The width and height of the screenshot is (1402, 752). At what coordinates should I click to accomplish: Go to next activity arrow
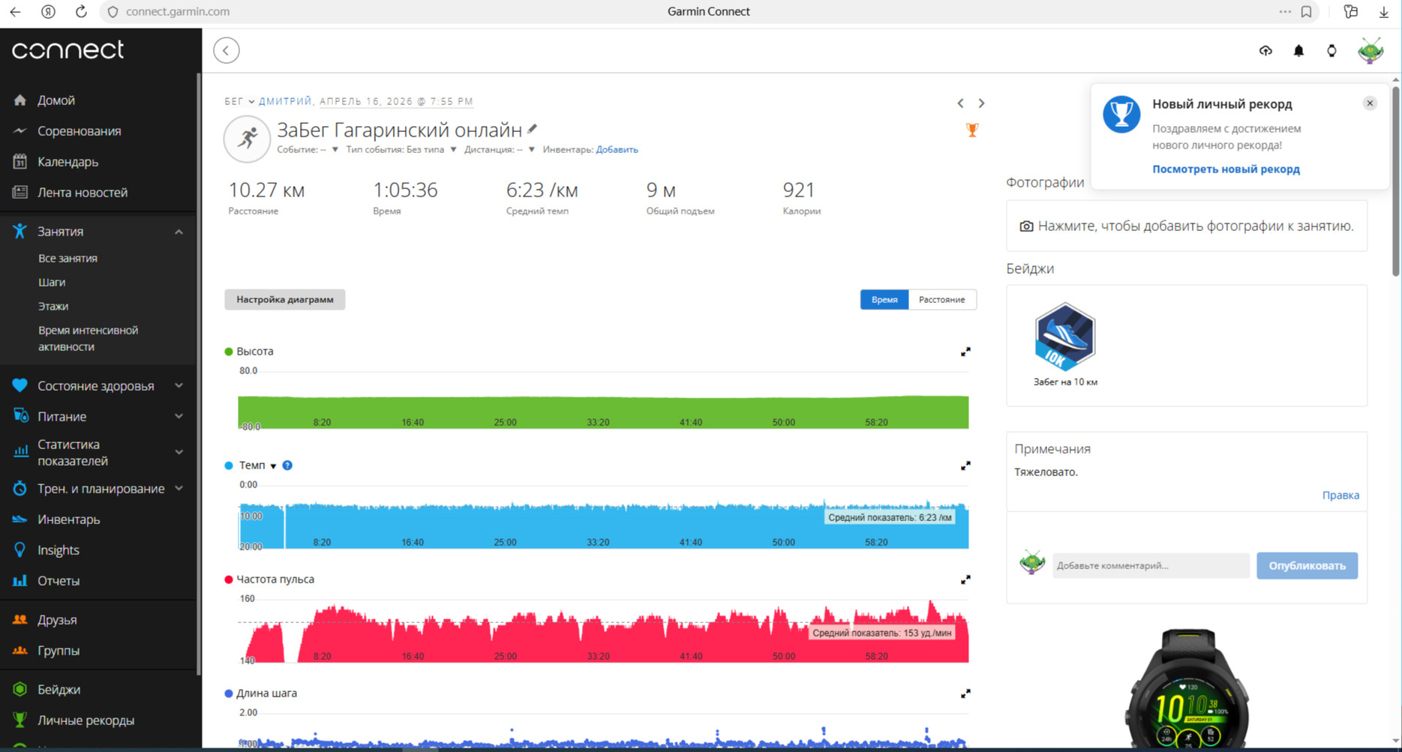click(x=981, y=103)
